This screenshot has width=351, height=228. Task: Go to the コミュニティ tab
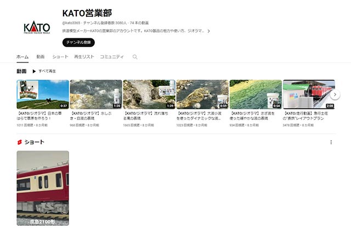click(112, 57)
